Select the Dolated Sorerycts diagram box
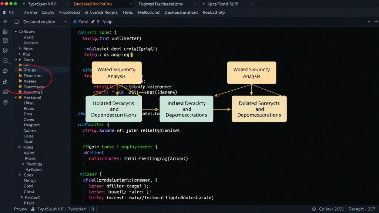 259,109
